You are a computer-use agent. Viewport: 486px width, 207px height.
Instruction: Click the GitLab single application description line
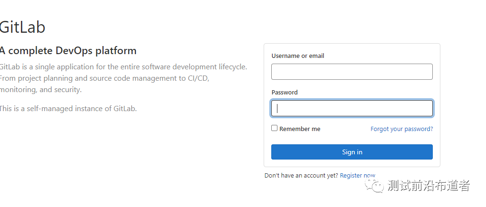click(123, 67)
